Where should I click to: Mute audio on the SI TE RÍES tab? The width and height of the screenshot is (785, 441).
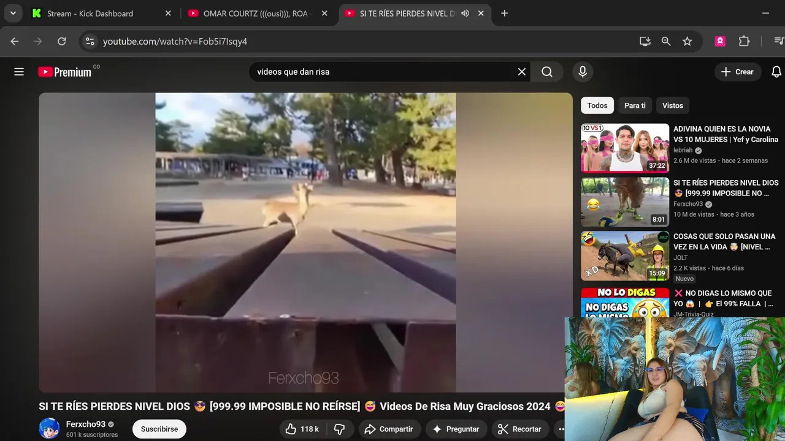coord(465,13)
